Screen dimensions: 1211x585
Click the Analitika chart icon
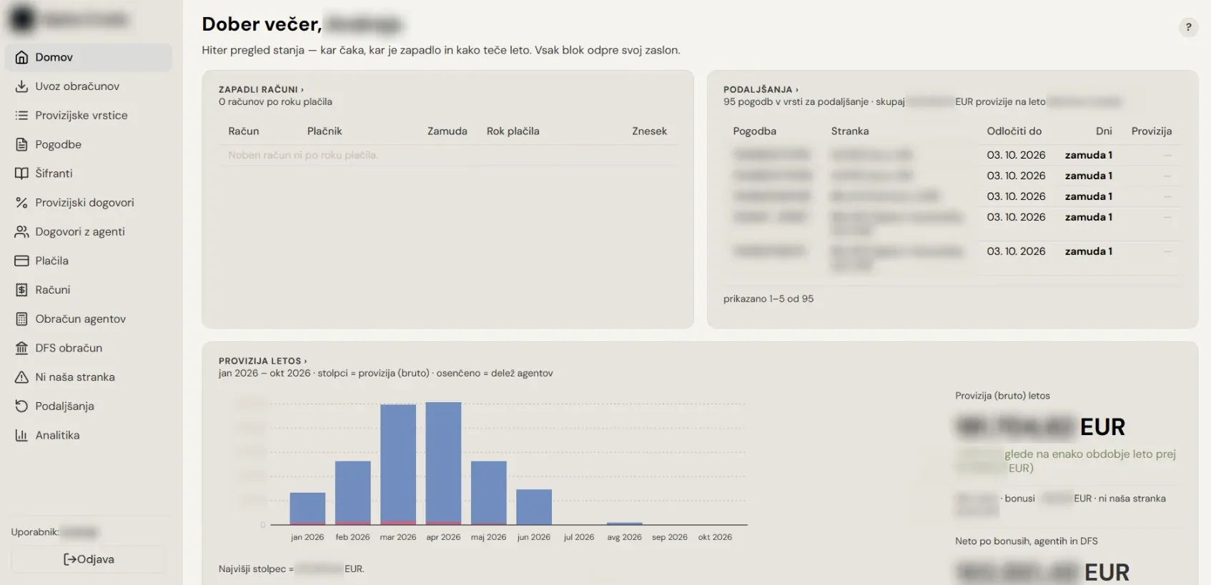pos(21,436)
